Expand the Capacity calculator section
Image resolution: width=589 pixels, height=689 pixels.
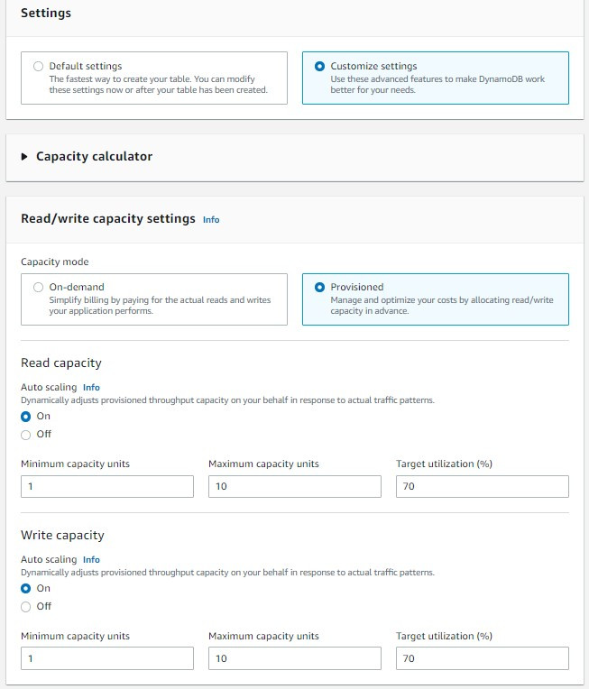pyautogui.click(x=94, y=156)
